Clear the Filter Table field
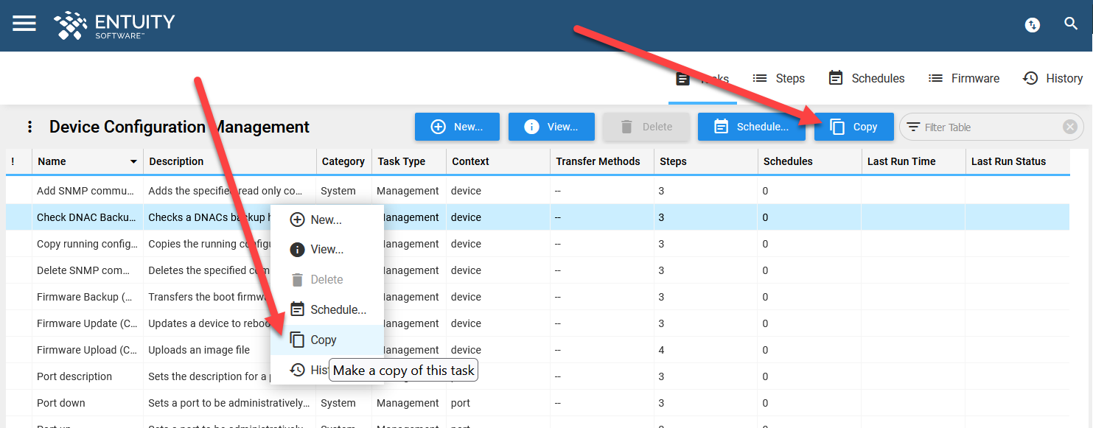1093x428 pixels. (1070, 127)
